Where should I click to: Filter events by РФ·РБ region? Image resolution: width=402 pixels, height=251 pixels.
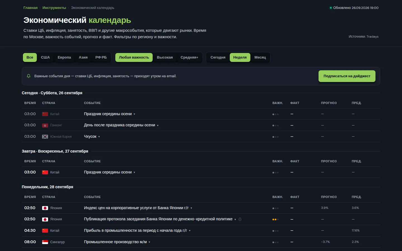point(101,57)
